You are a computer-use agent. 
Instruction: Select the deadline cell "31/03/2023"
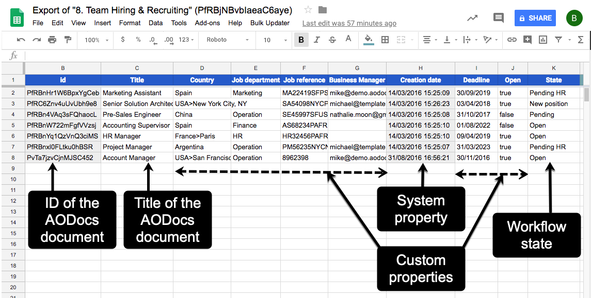click(476, 147)
